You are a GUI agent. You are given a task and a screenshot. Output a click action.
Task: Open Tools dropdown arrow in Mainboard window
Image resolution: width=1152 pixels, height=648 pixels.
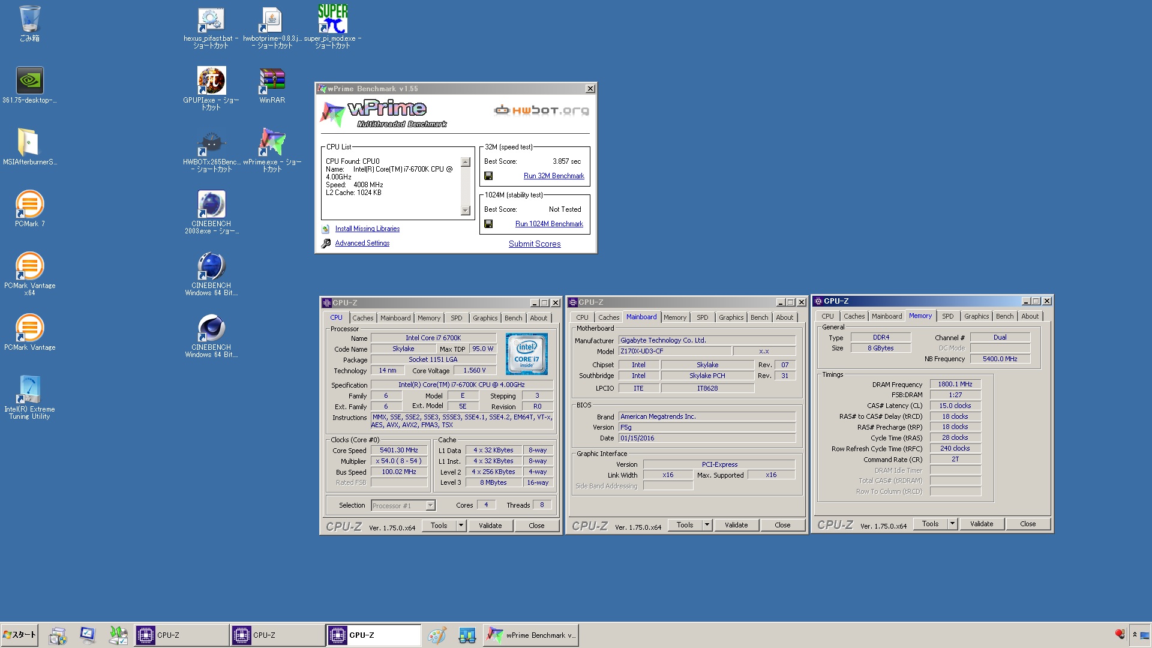(707, 525)
